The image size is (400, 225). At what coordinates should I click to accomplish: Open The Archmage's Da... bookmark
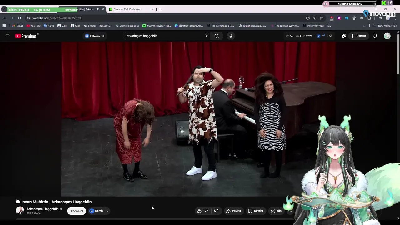(x=220, y=26)
